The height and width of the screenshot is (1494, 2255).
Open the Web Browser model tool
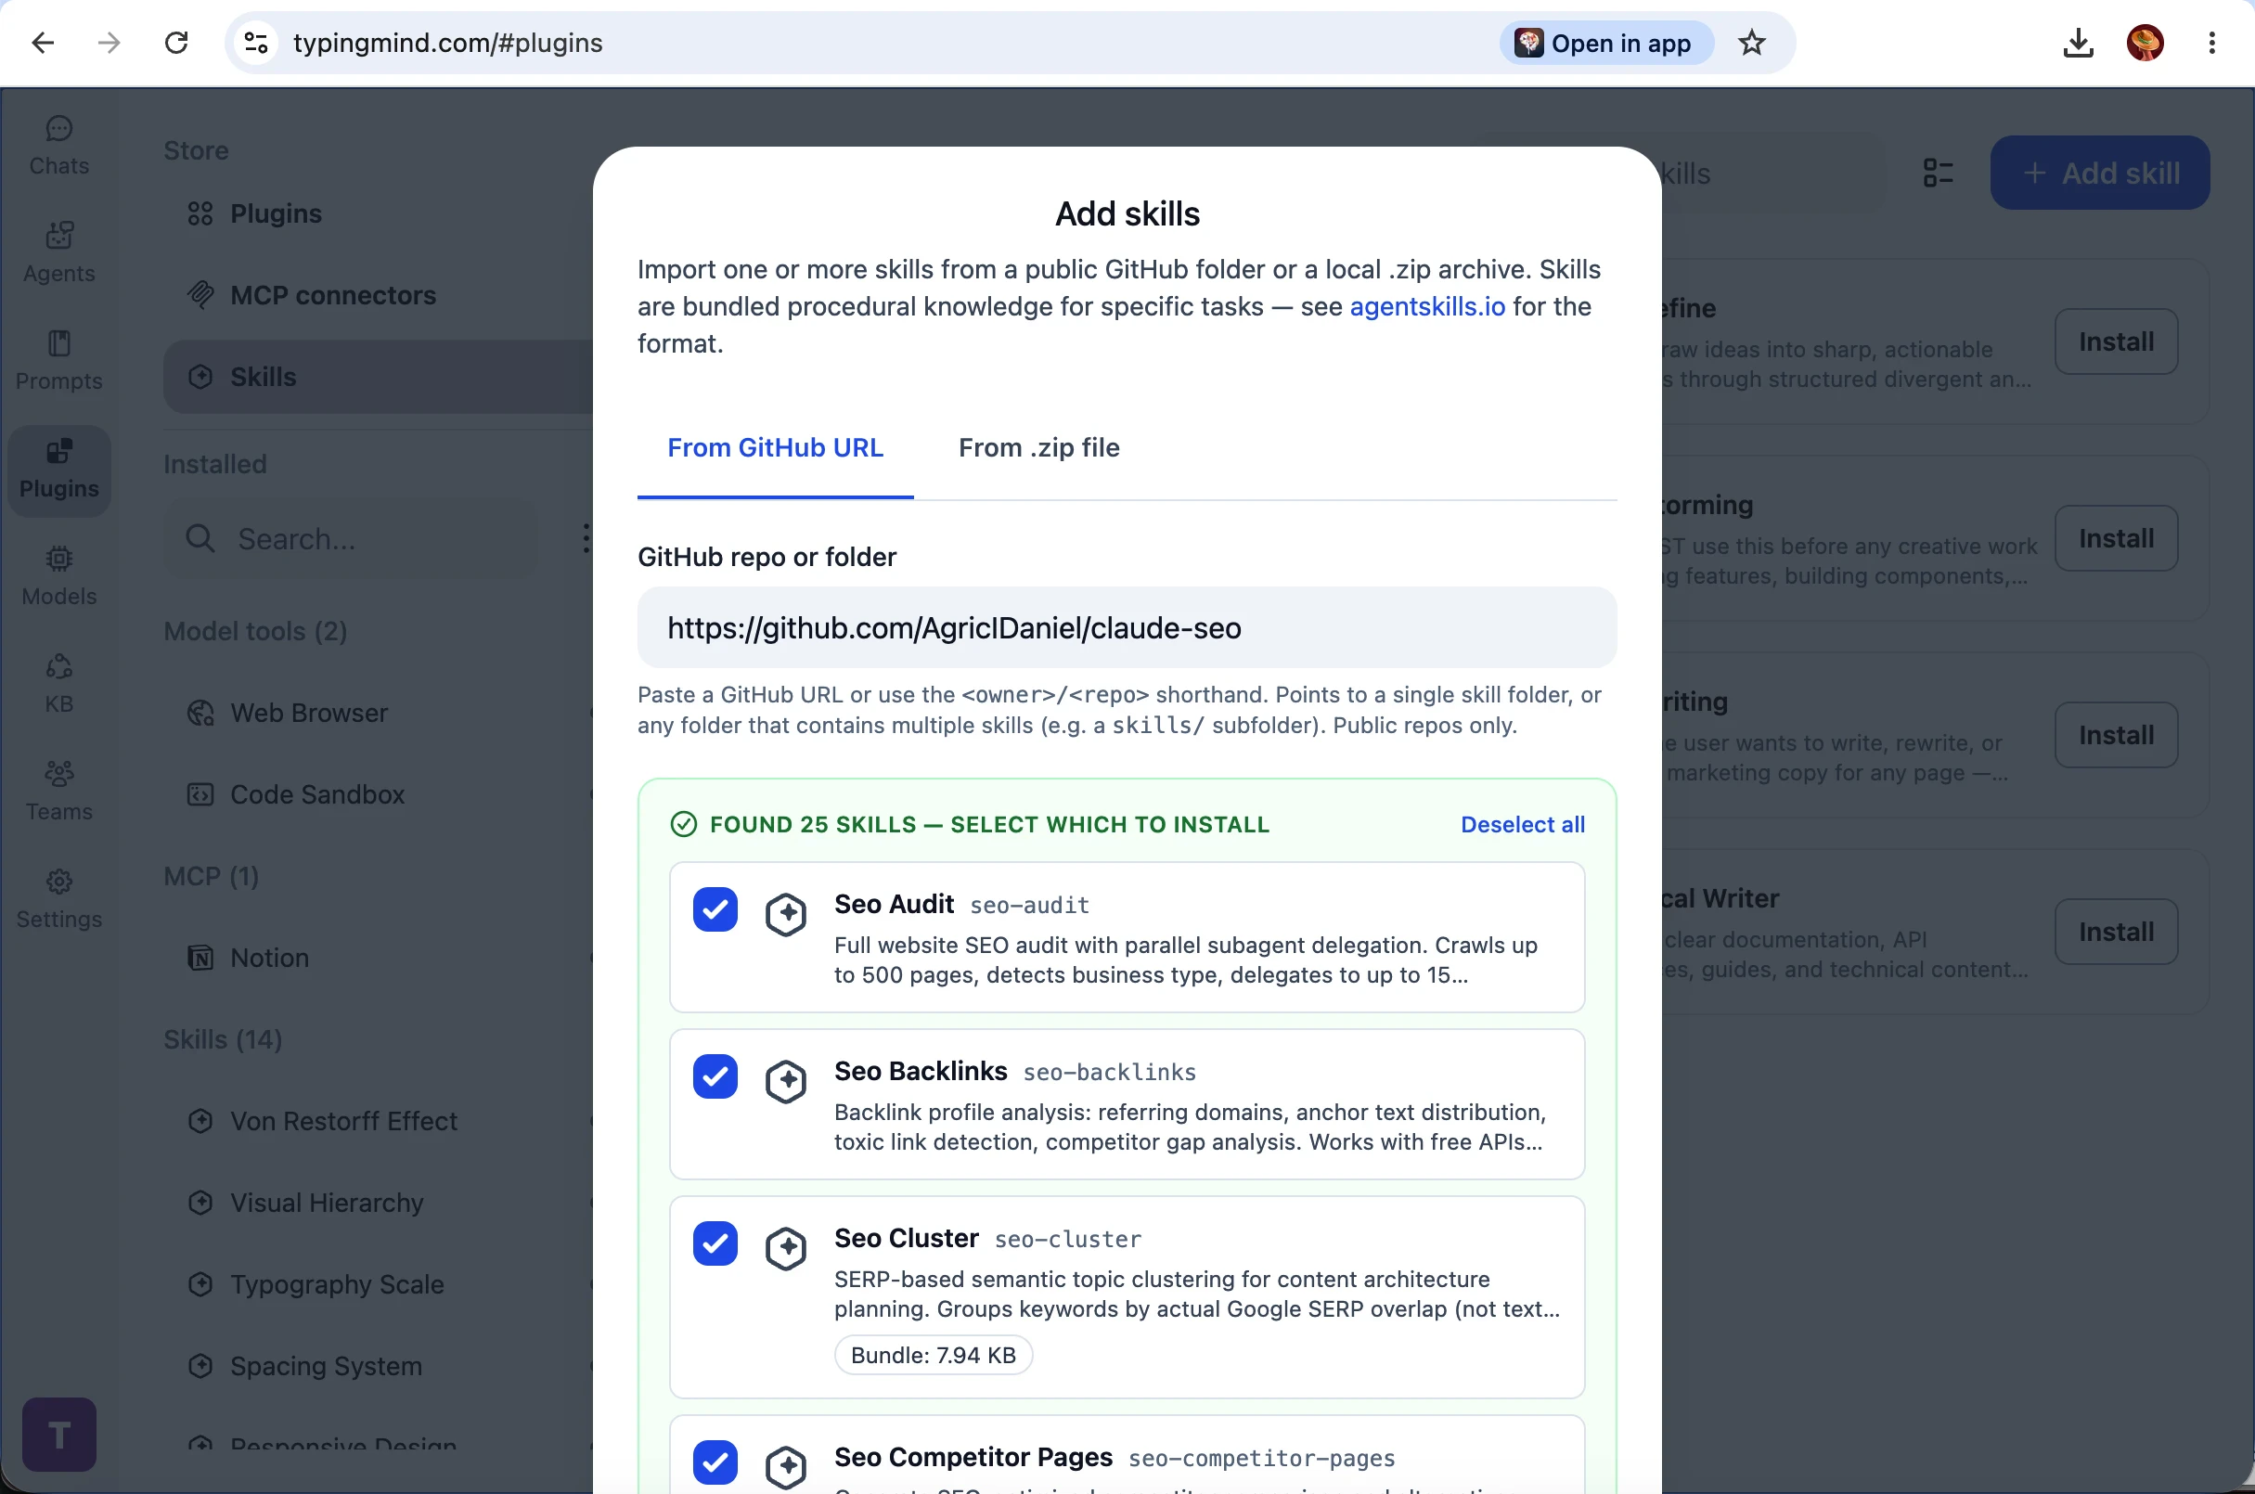(379, 713)
